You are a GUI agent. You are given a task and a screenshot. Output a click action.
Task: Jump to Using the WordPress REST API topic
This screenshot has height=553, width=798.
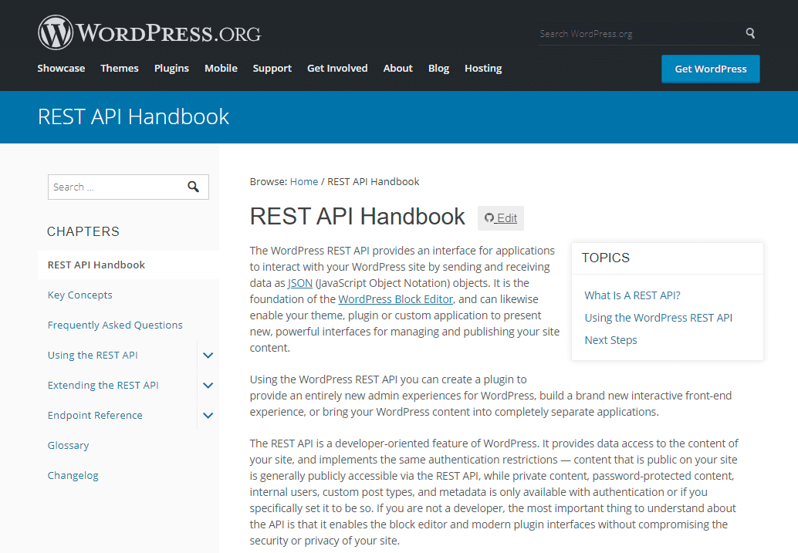(658, 318)
